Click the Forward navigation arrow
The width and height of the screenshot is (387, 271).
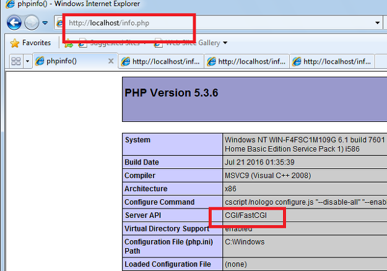coord(32,23)
